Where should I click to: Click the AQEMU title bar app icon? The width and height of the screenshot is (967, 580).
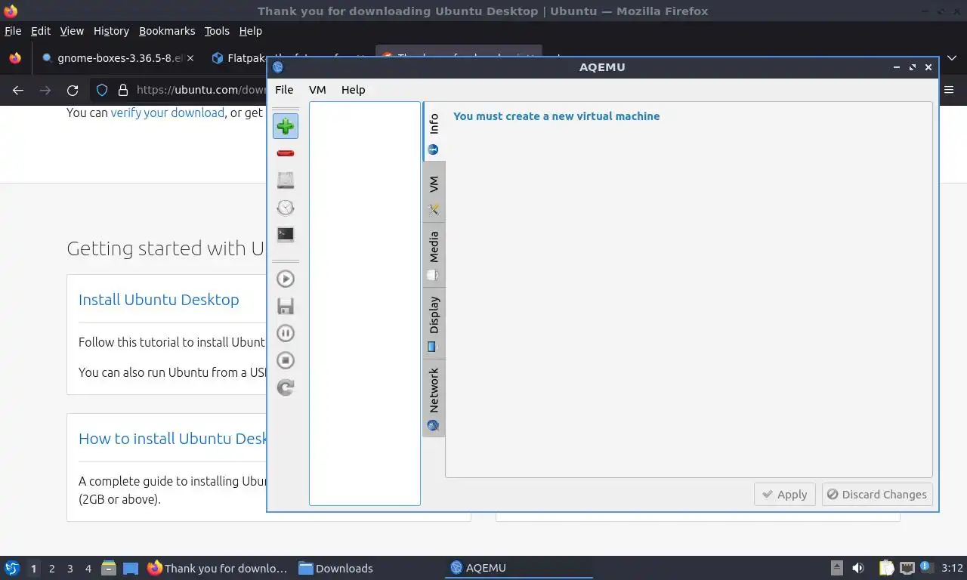[278, 67]
